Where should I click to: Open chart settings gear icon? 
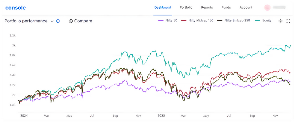281,21
